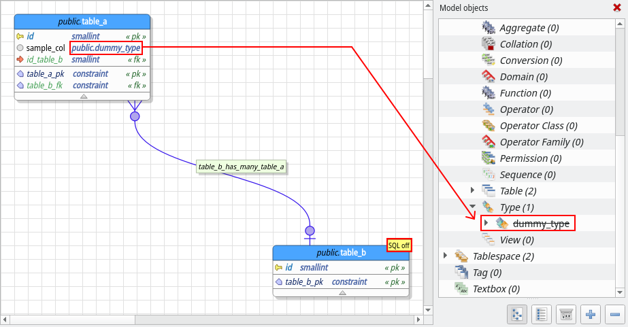Click the table_a_pk constraint icon
This screenshot has height=327, width=628.
pos(20,74)
